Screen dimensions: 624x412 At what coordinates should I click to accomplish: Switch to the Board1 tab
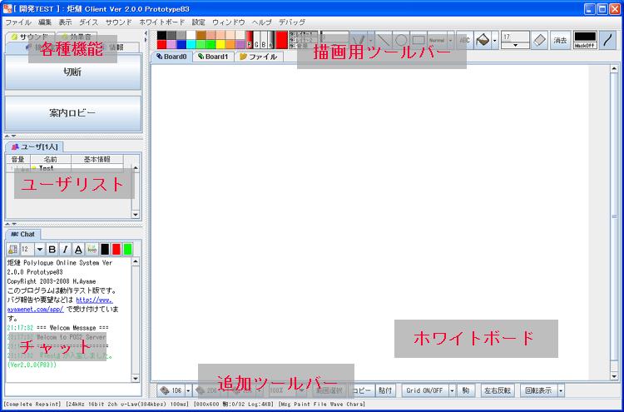pos(213,57)
